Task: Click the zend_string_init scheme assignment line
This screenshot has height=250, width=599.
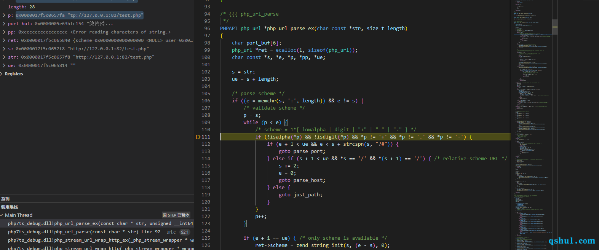Action: tap(323, 245)
